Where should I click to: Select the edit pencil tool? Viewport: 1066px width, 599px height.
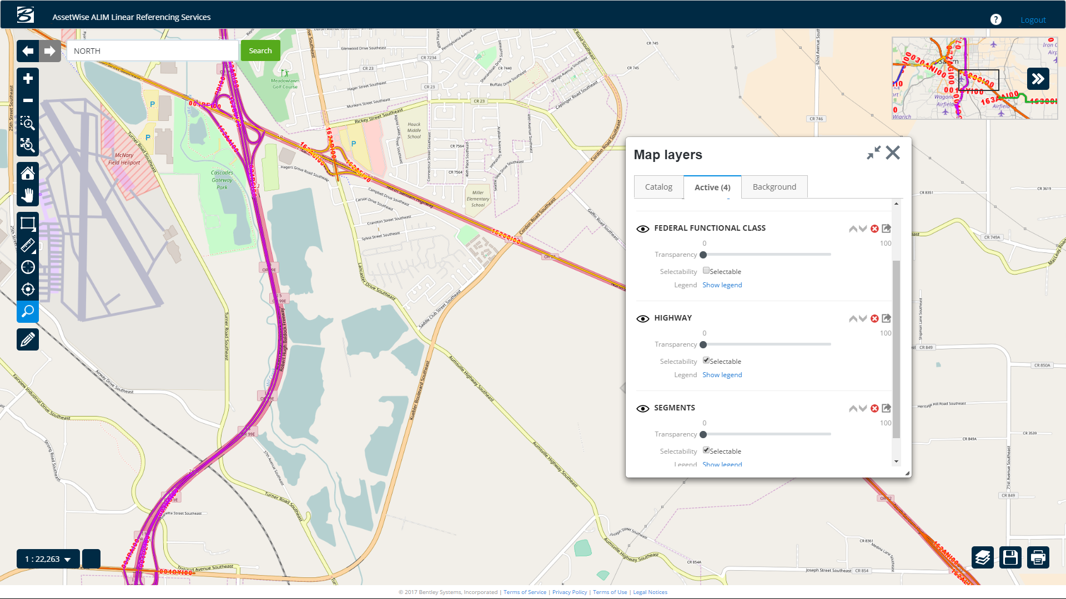point(28,339)
